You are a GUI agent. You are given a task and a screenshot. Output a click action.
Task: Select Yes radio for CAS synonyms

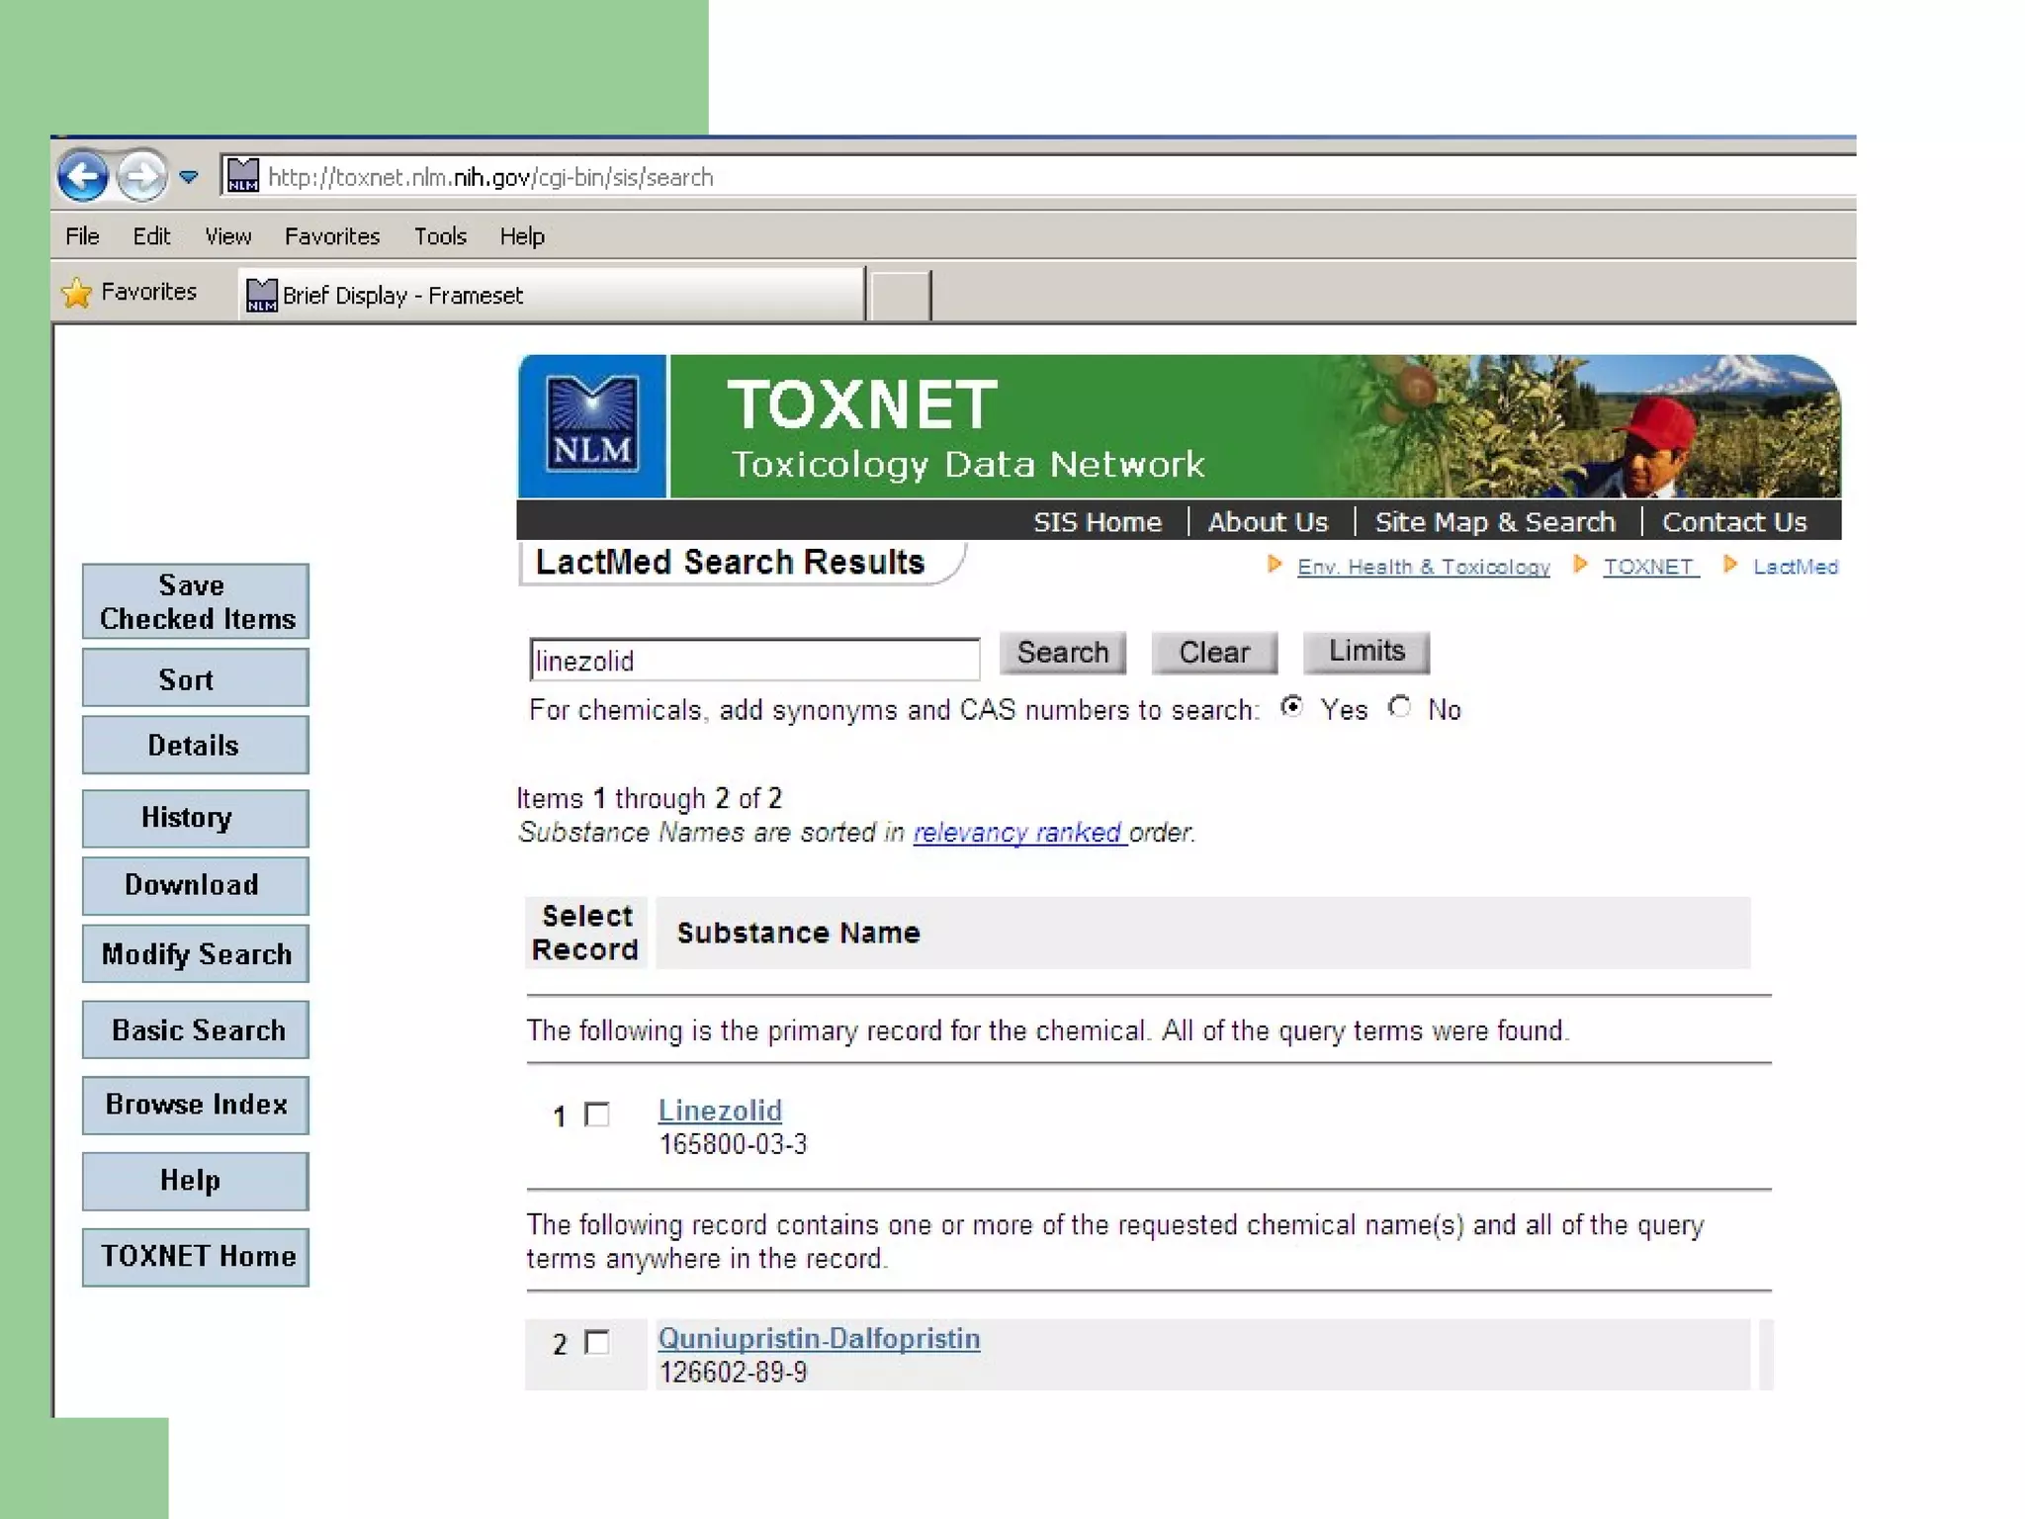1291,707
